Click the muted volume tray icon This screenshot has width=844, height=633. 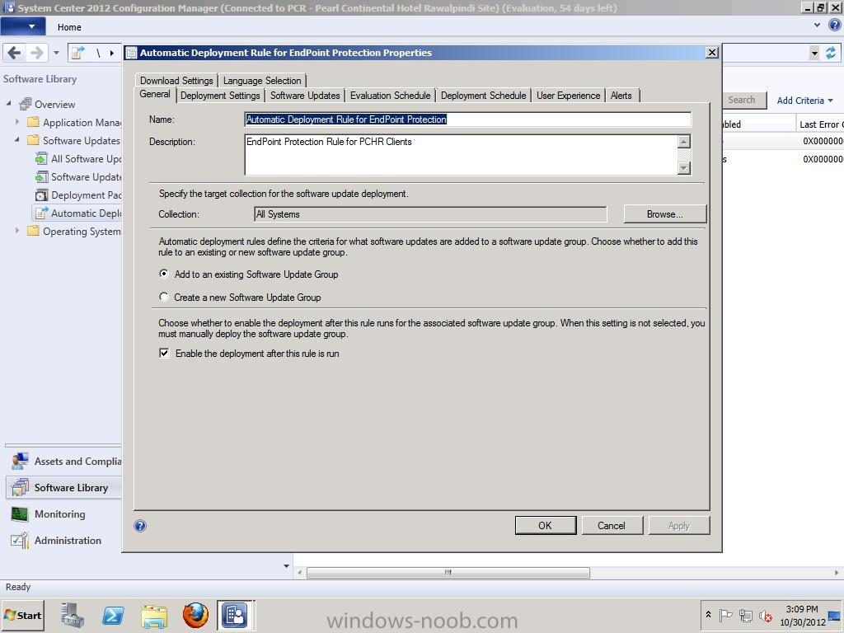[766, 615]
